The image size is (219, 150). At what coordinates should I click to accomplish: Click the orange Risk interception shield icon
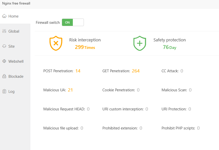[56, 43]
